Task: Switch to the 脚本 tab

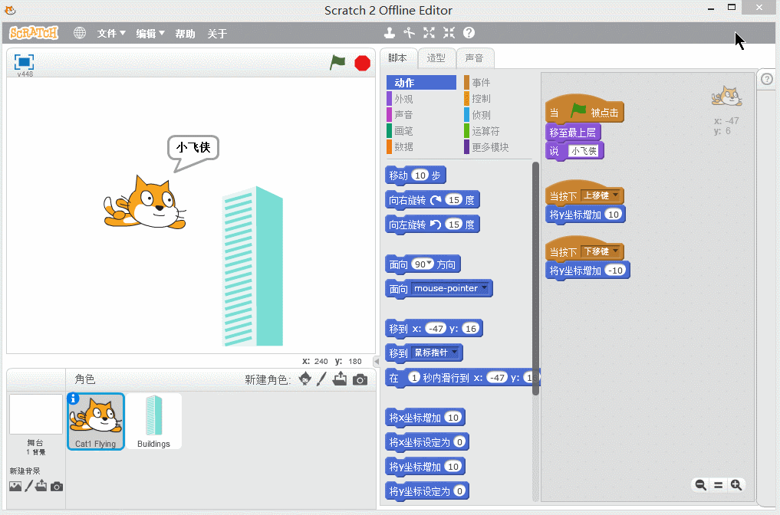Action: (x=397, y=58)
